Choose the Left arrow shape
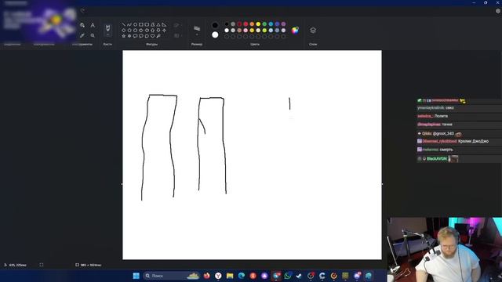This screenshot has width=502, height=282. tap(147, 30)
